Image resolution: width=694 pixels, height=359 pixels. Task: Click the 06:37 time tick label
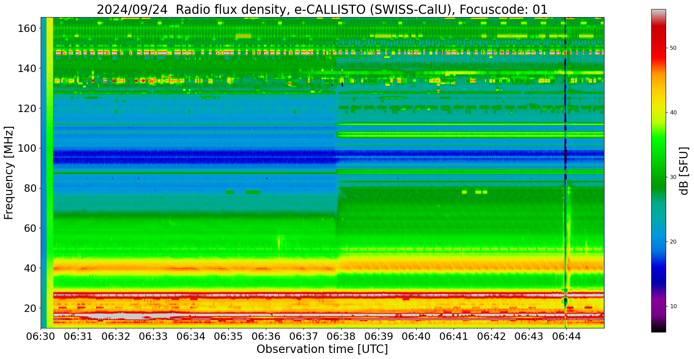point(304,336)
